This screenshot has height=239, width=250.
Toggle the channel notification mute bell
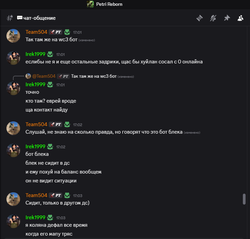pyautogui.click(x=213, y=18)
